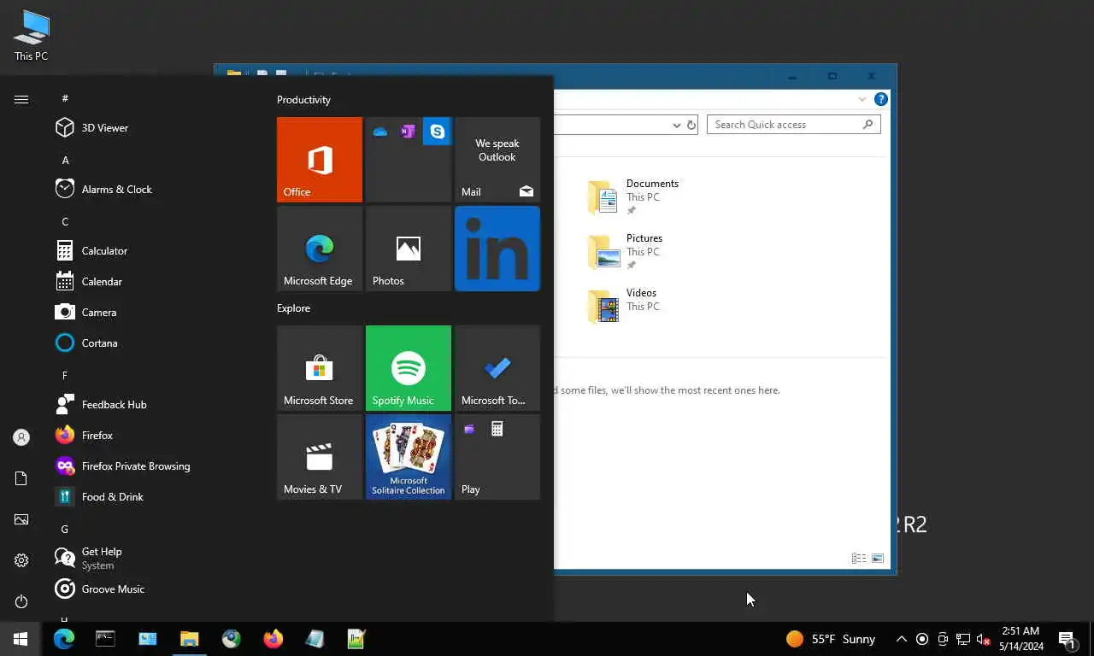Viewport: 1094px width, 656px height.
Task: Launch Calculator from the app list
Action: pos(152,251)
